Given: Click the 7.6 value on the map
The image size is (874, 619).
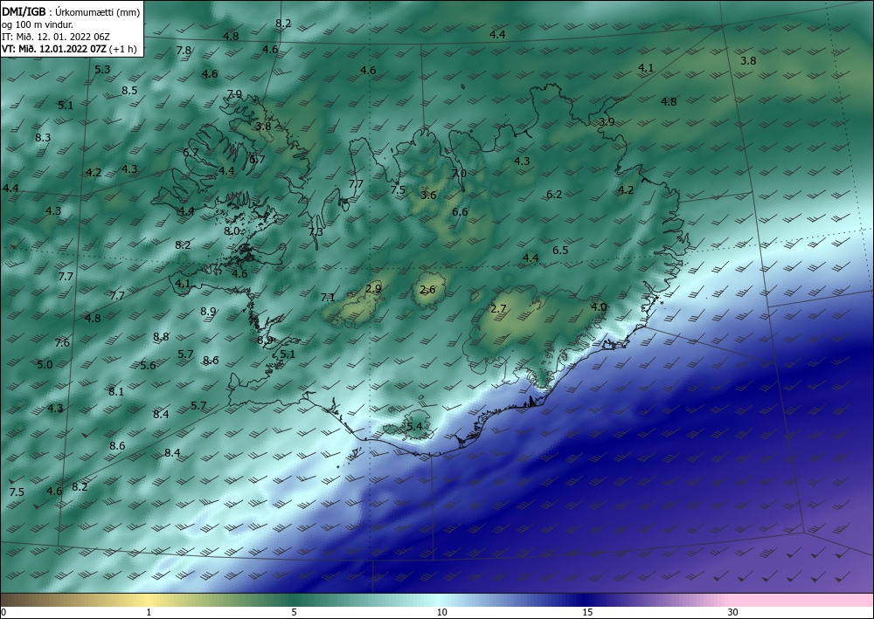Looking at the screenshot, I should click(x=62, y=342).
